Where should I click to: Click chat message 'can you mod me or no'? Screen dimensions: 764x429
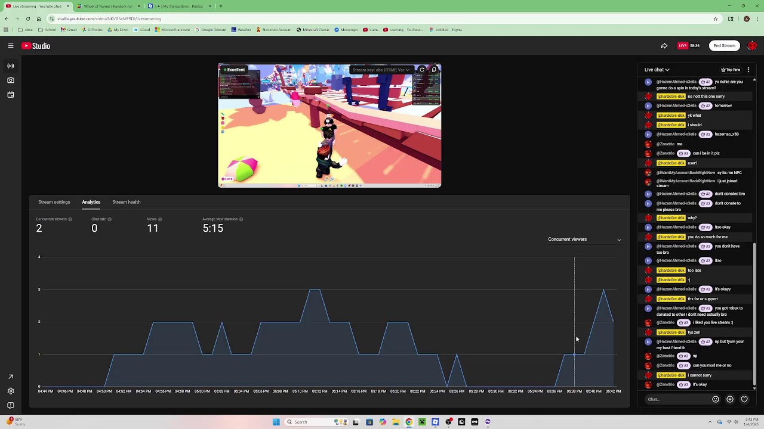[712, 365]
